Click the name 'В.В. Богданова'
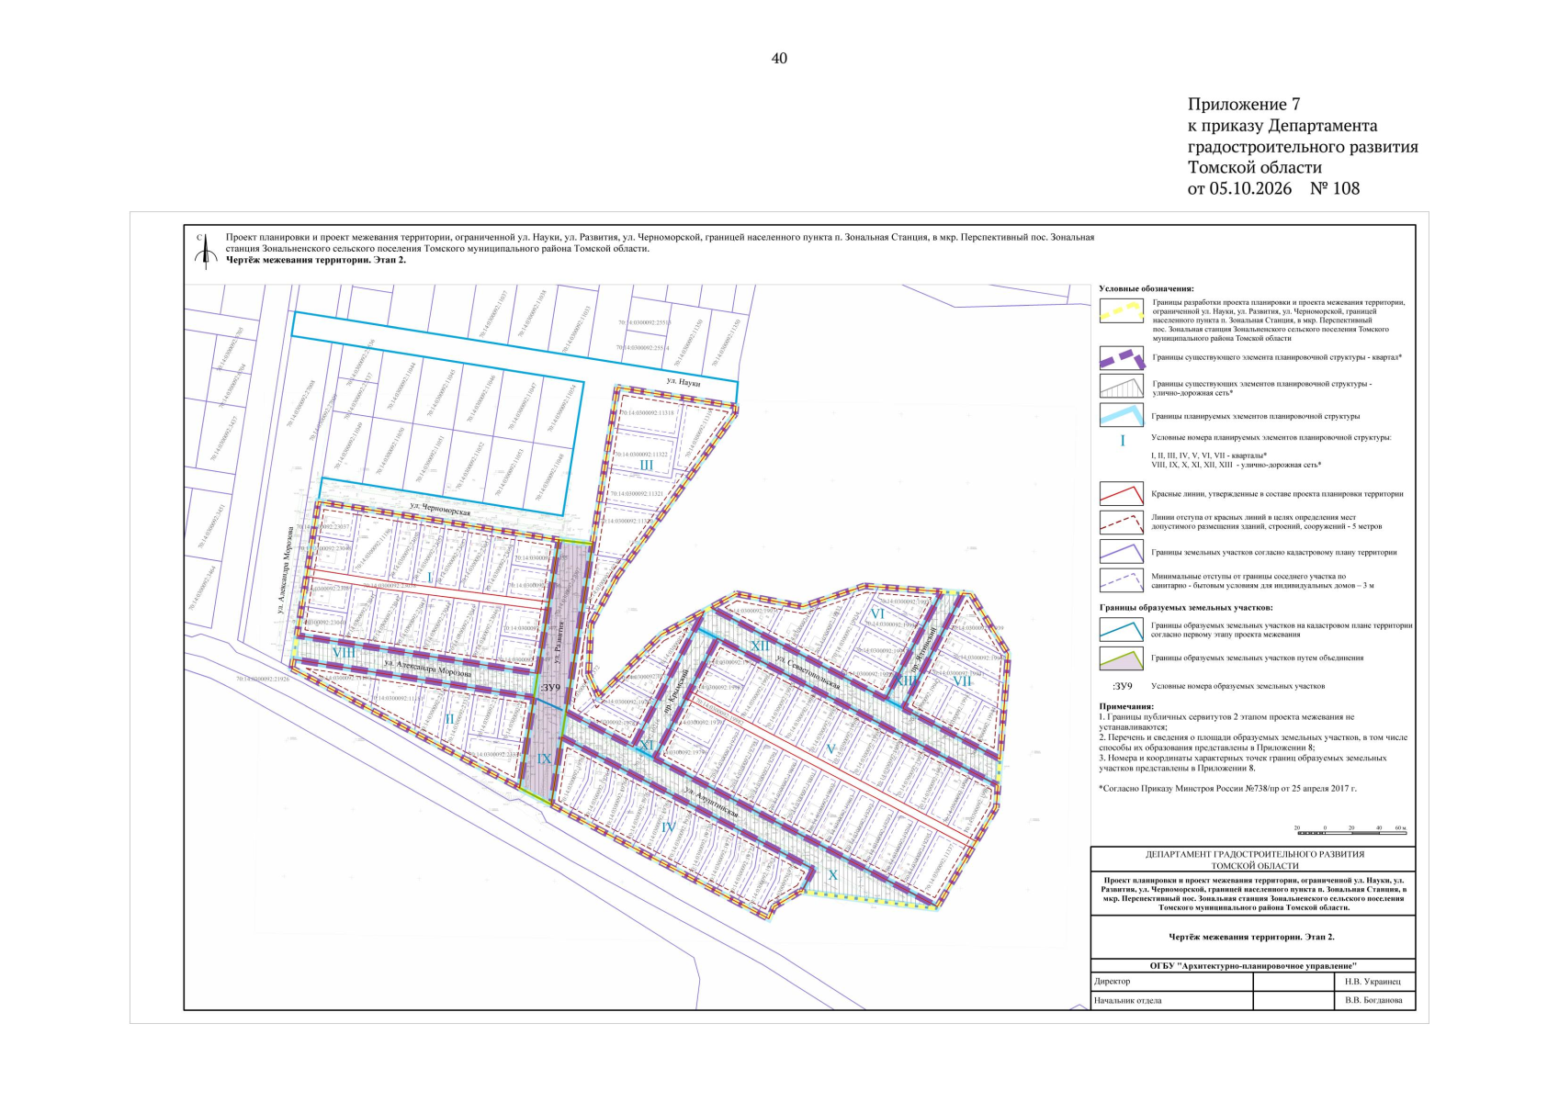Screen dimensions: 1559x1102 point(1373,1001)
